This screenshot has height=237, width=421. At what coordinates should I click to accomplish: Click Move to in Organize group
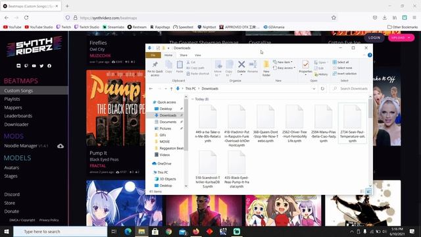point(218,68)
